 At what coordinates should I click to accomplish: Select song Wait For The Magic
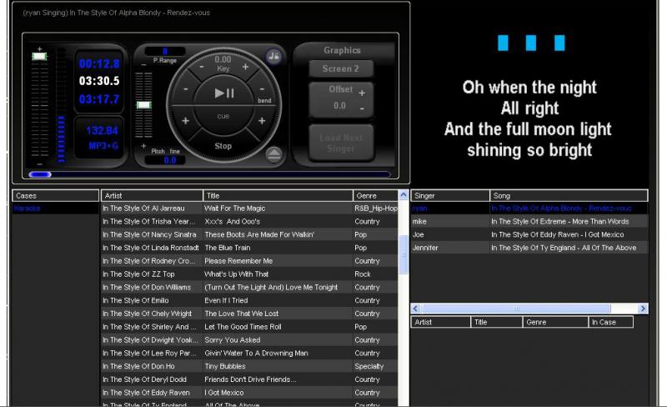pyautogui.click(x=235, y=209)
